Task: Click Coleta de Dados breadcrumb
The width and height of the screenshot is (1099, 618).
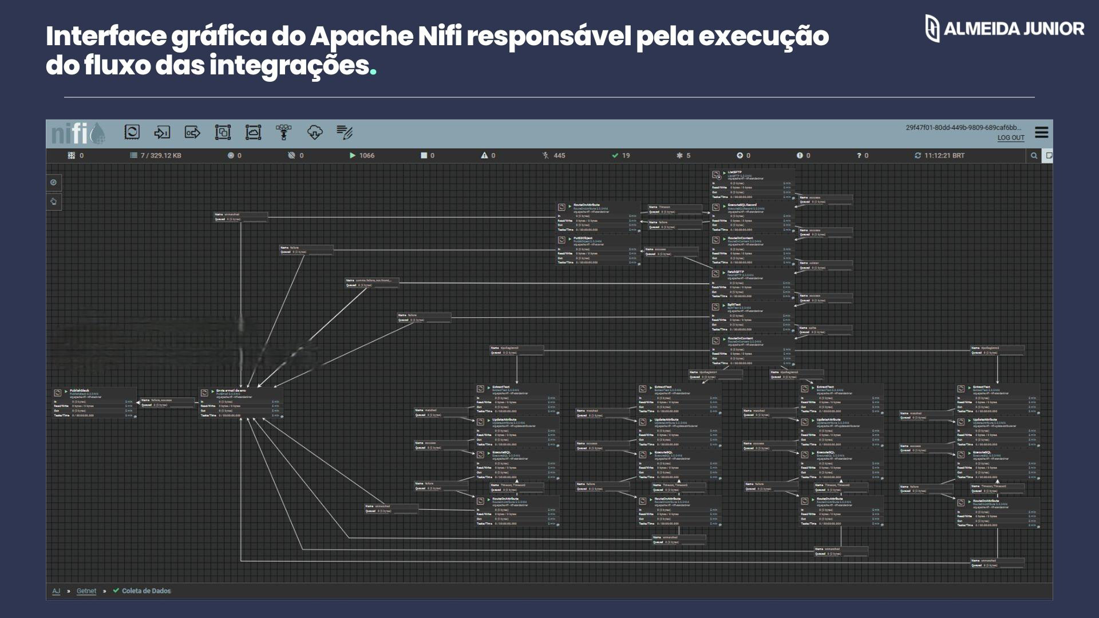Action: (x=146, y=591)
